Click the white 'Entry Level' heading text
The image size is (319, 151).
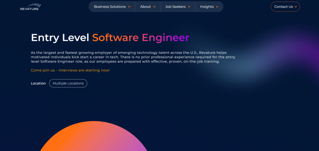[x=60, y=38]
